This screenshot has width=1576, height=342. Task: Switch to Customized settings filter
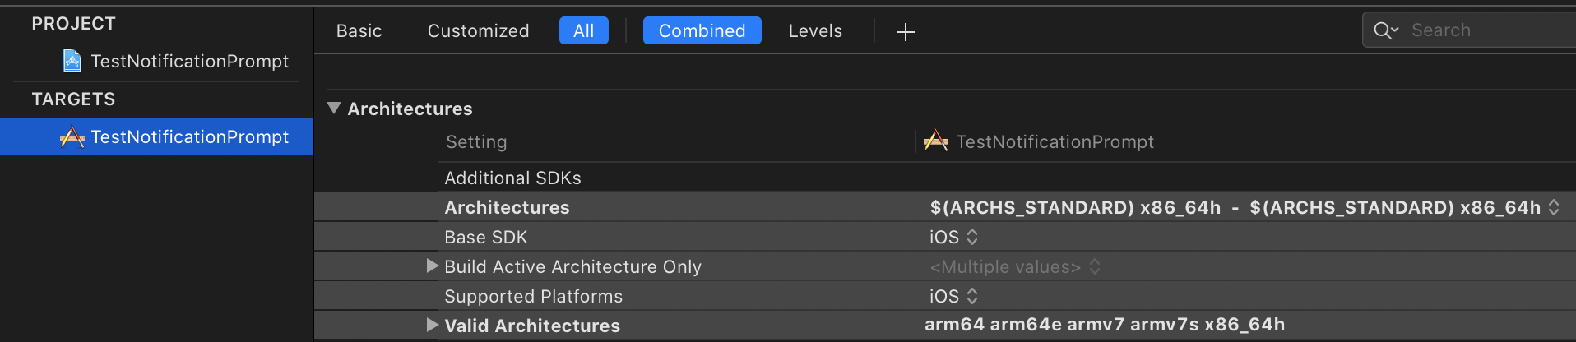pyautogui.click(x=479, y=30)
